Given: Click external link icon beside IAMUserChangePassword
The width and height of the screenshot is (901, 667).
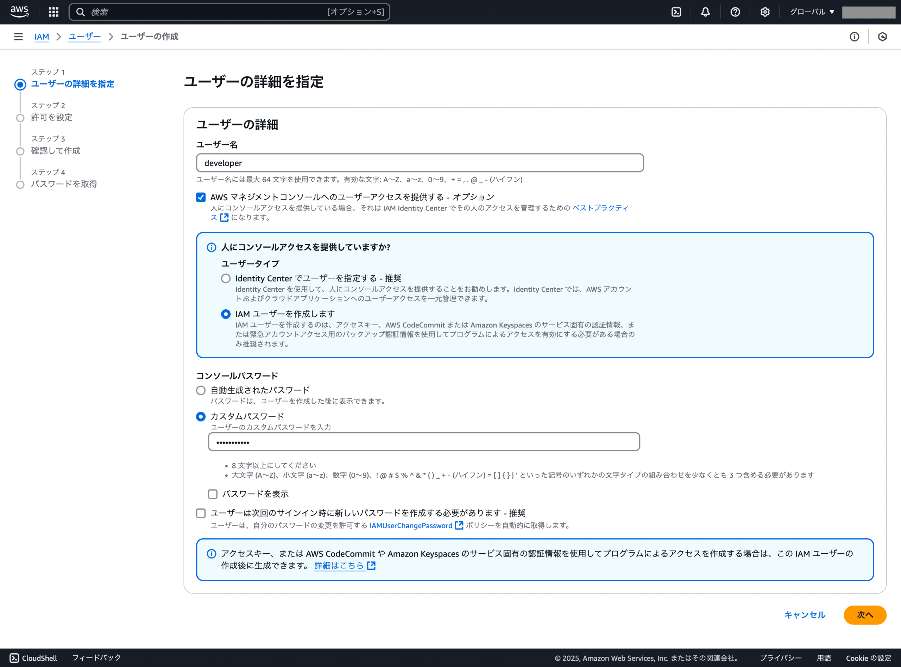Looking at the screenshot, I should point(459,525).
